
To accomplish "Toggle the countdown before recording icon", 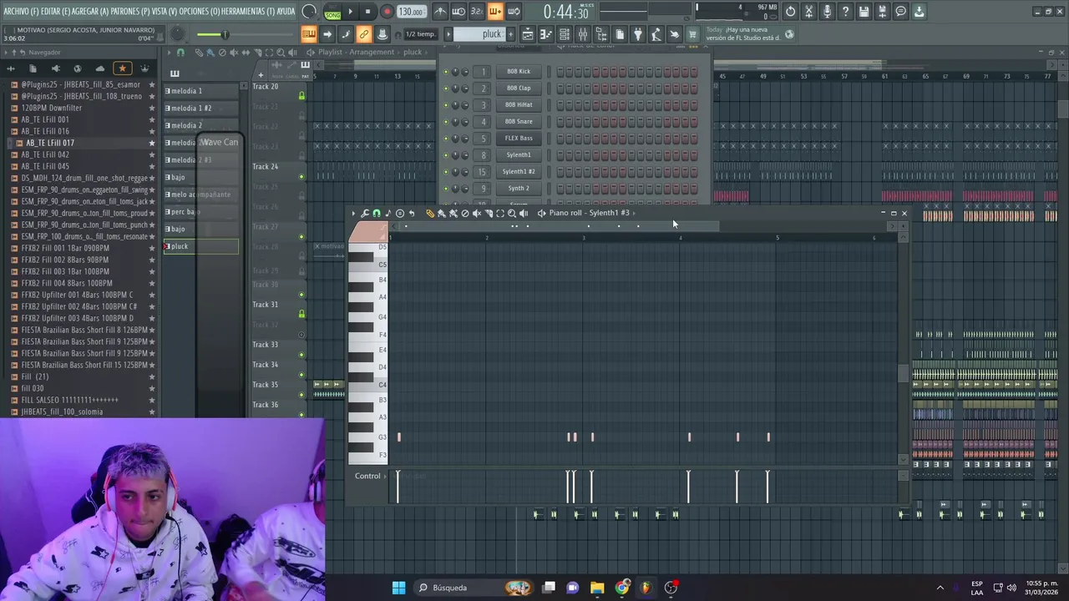I will tap(477, 12).
